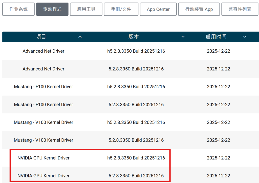Viewport: 259px width, 183px height.
Task: Open the 應用工具 tab
Action: click(86, 9)
